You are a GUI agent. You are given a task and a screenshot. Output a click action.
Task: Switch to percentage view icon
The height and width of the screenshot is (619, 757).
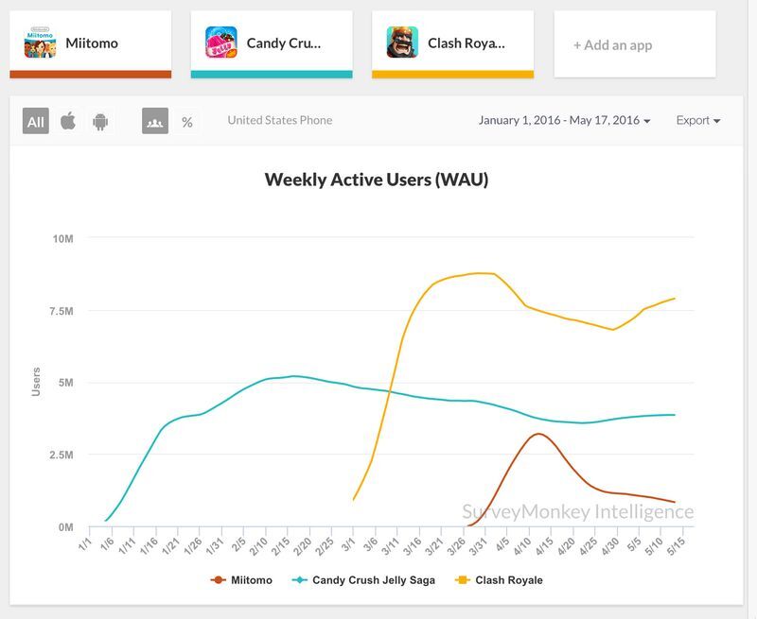pos(187,122)
